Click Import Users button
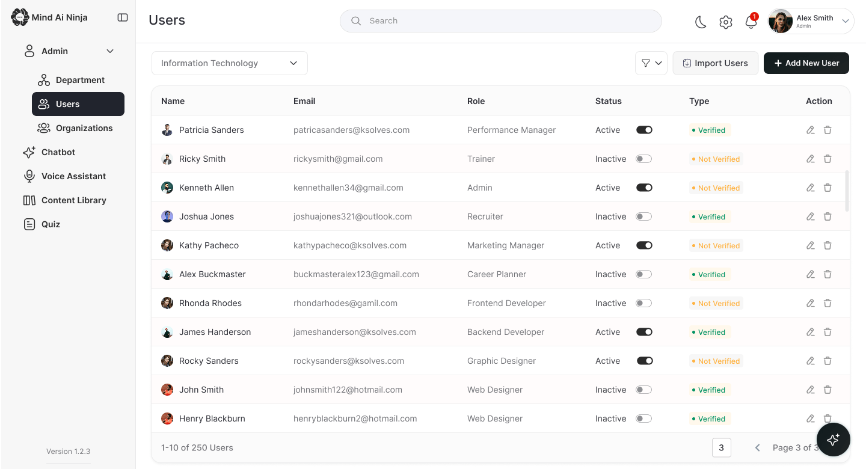The image size is (866, 469). point(716,63)
